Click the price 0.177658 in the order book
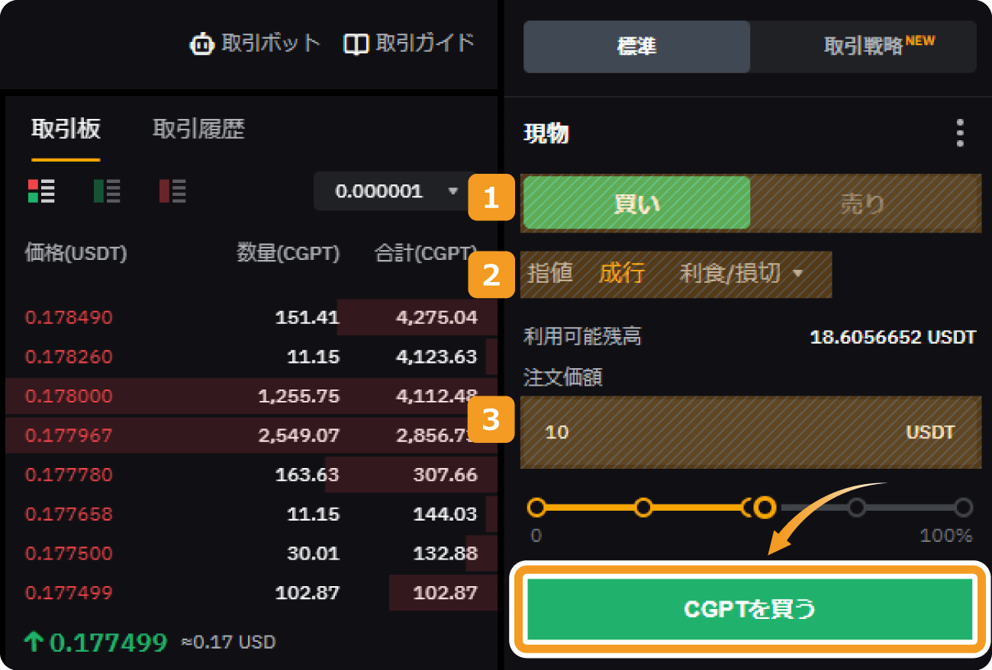Viewport: 992px width, 670px height. click(69, 515)
